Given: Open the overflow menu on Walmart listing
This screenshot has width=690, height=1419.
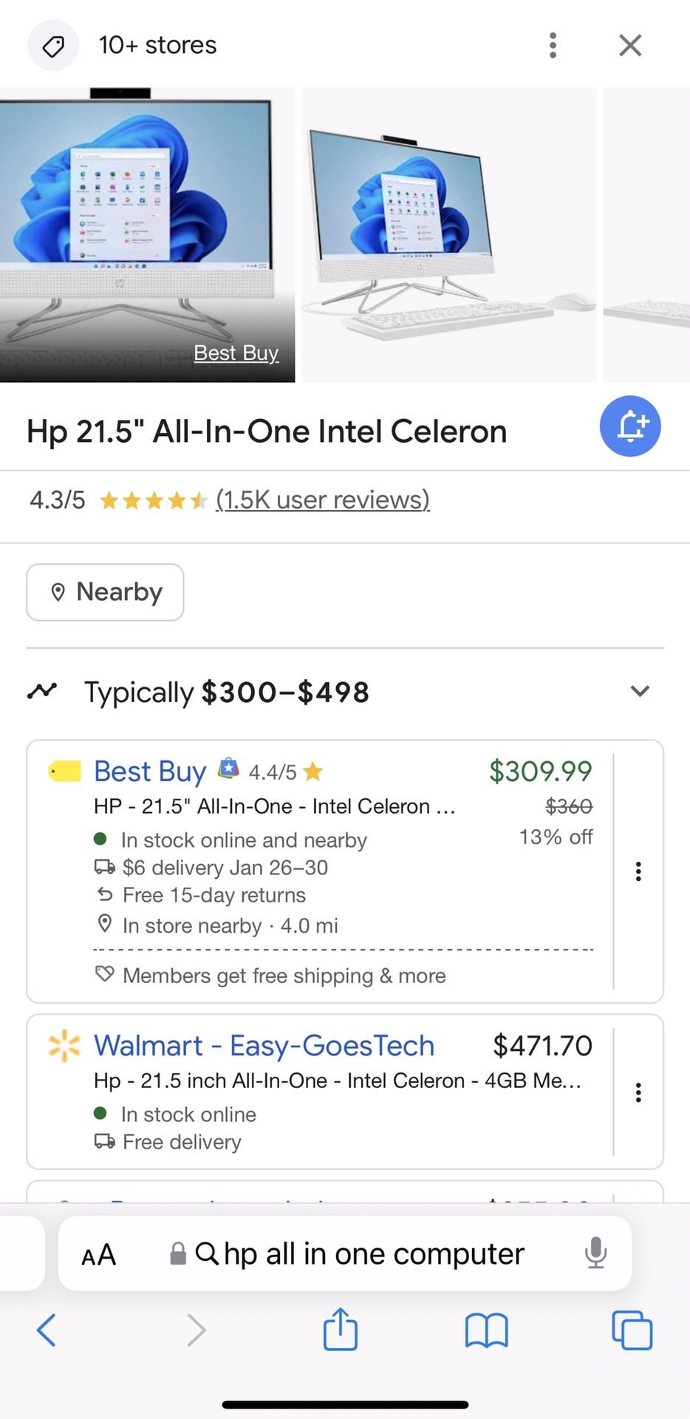Looking at the screenshot, I should coord(638,1092).
